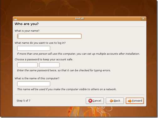Viewport: 158px width, 118px height.
Task: Close the Install window
Action: 143,18
